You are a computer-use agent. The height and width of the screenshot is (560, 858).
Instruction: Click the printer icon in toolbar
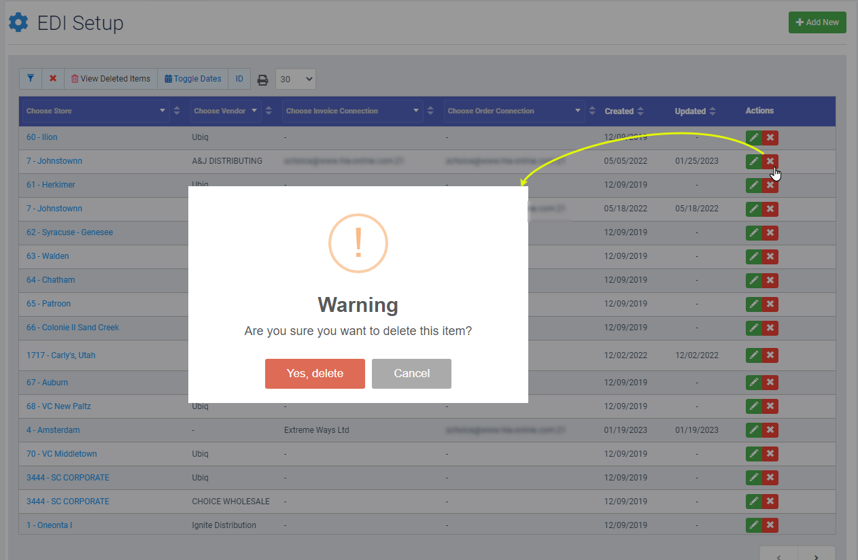click(262, 80)
